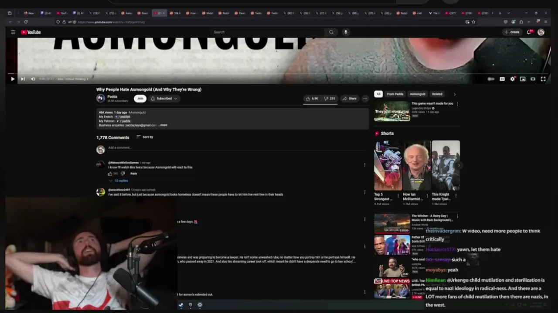Toggle the autoplay switch
Image resolution: width=558 pixels, height=313 pixels.
click(x=491, y=79)
